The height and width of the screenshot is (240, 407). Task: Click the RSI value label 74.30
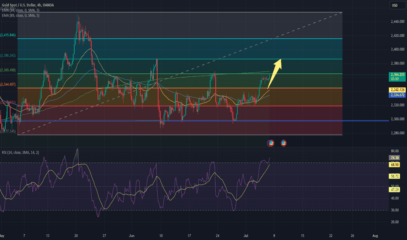point(394,158)
